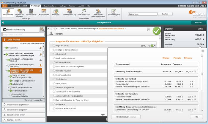Viewport: 208px width, 124px height.
Task: Click the Hilfe button in popup
Action: point(196,117)
